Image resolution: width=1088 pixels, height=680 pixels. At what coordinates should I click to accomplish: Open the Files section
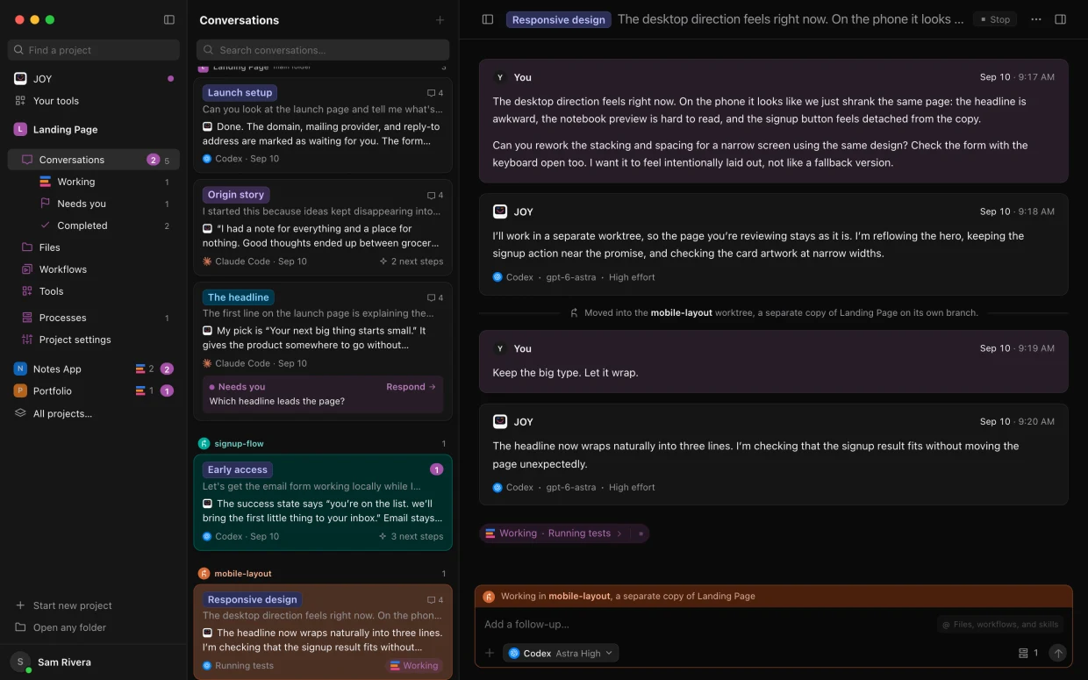[93, 247]
